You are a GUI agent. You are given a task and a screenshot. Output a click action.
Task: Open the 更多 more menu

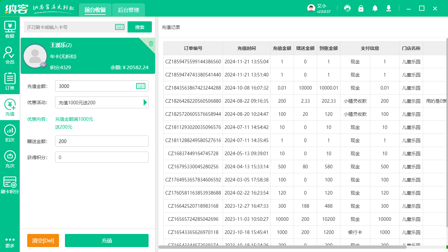coord(10,242)
